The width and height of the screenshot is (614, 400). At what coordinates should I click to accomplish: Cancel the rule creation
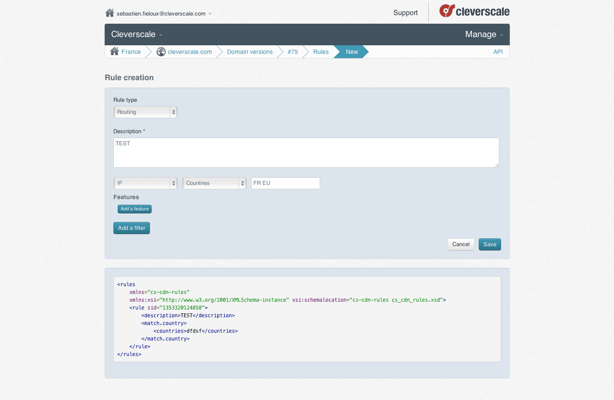(x=461, y=244)
